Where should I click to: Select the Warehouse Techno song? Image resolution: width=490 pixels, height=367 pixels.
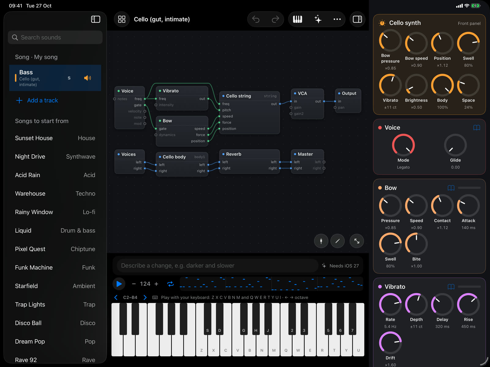[x=55, y=194]
